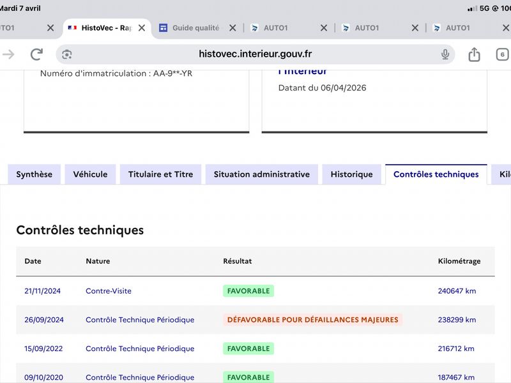Screen dimensions: 511x383
Task: Close the HistoVec browser tab
Action: [142, 28]
